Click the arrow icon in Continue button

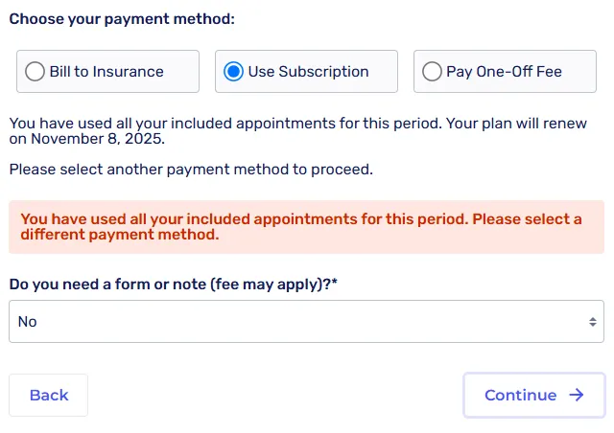point(577,396)
